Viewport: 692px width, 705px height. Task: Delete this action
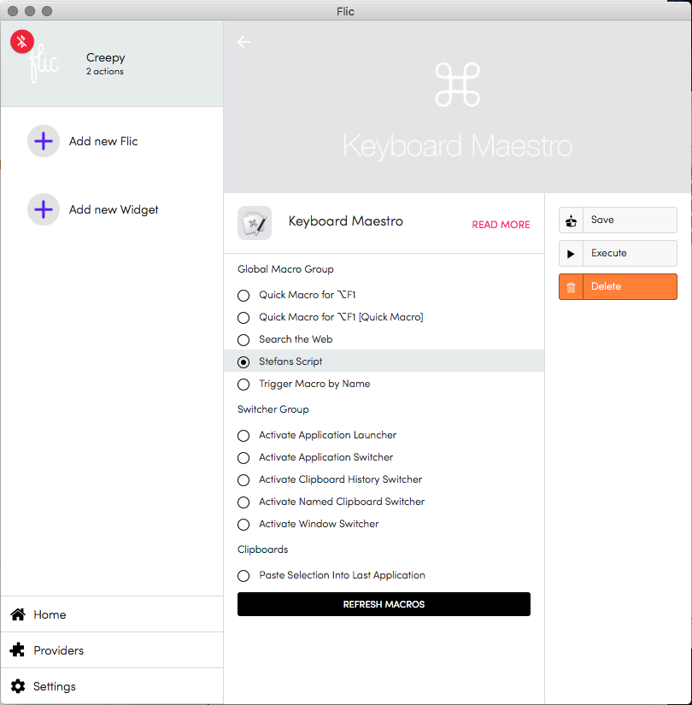pyautogui.click(x=618, y=287)
